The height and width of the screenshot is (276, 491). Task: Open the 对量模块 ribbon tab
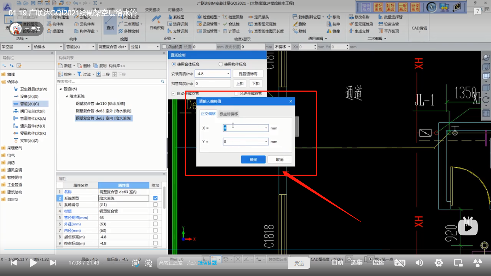point(175,10)
